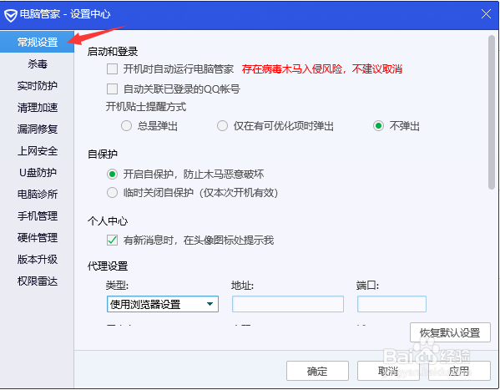Go to 漏洞修复 settings
This screenshot has height=390, width=500.
point(38,129)
